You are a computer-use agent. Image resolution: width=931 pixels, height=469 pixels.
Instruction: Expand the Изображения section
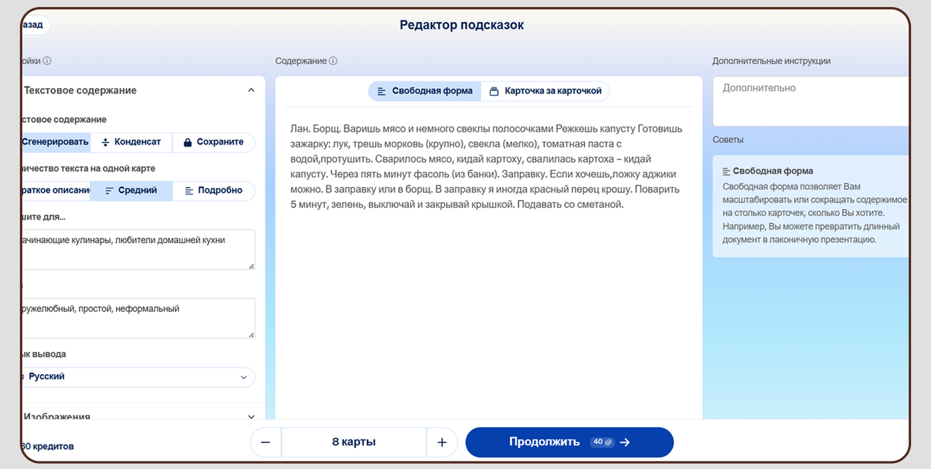[251, 417]
